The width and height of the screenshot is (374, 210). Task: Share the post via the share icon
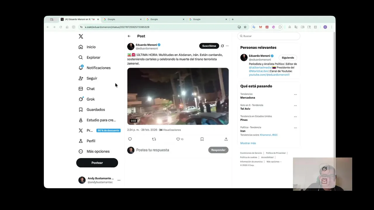click(x=226, y=139)
